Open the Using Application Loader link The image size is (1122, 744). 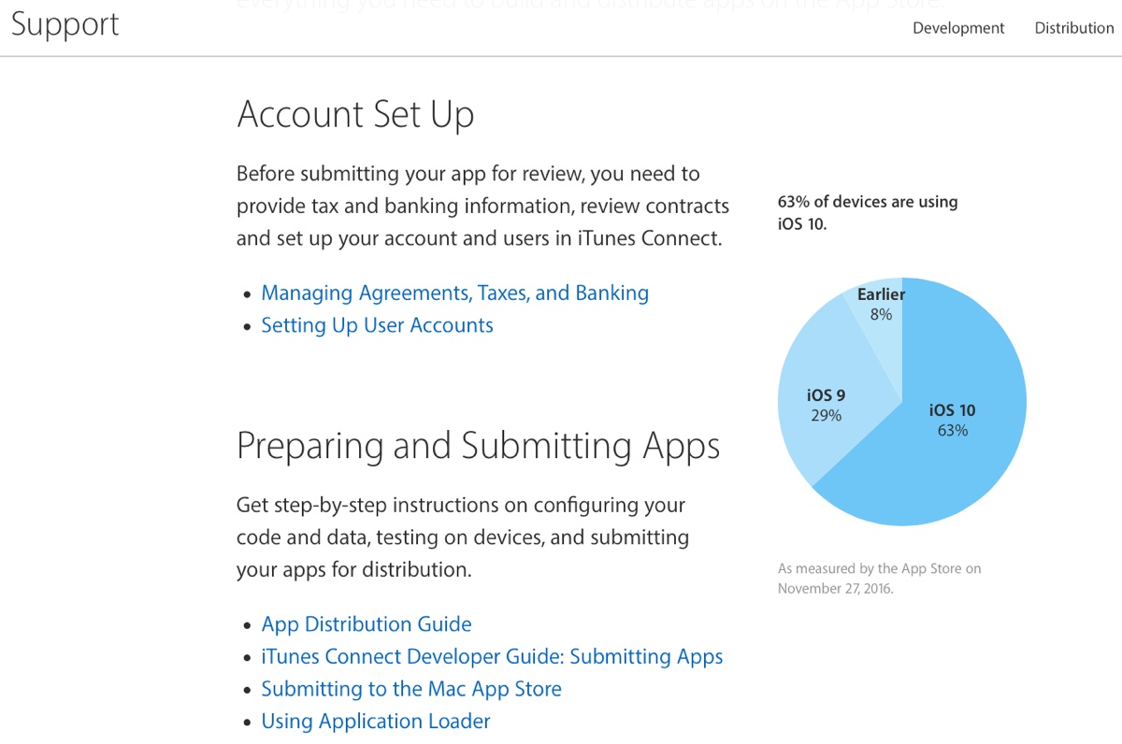pos(375,722)
